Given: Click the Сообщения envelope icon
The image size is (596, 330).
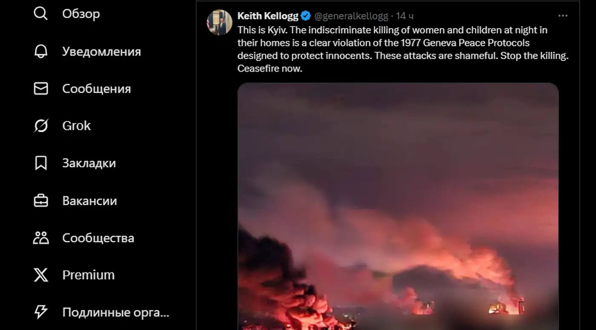Looking at the screenshot, I should click(x=41, y=89).
